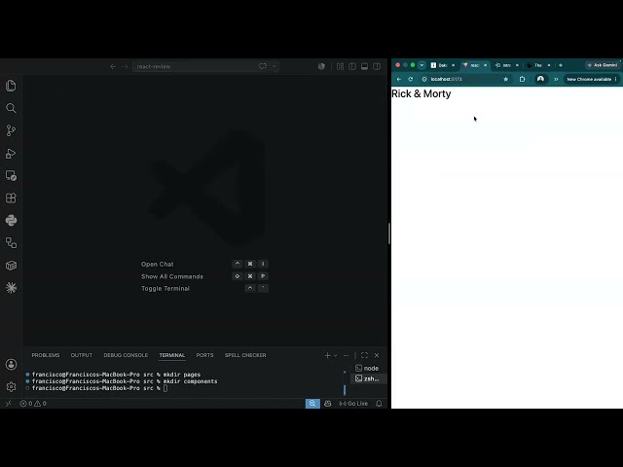The image size is (623, 467).
Task: Click the Open Chat command hint
Action: point(158,264)
